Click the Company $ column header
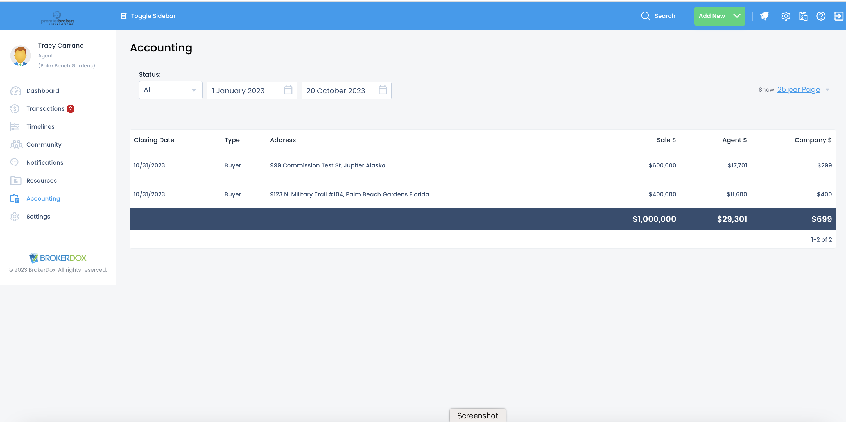Image resolution: width=846 pixels, height=422 pixels. (x=813, y=140)
